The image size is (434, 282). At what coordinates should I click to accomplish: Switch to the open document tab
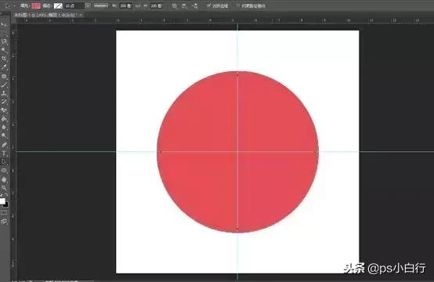45,16
